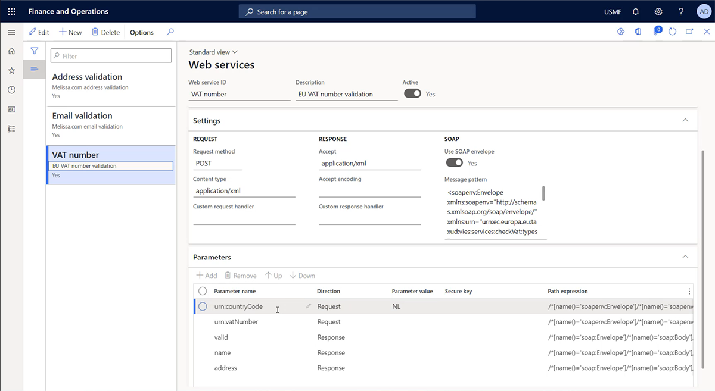
Task: Click the Path expression column header
Action: [x=567, y=291]
